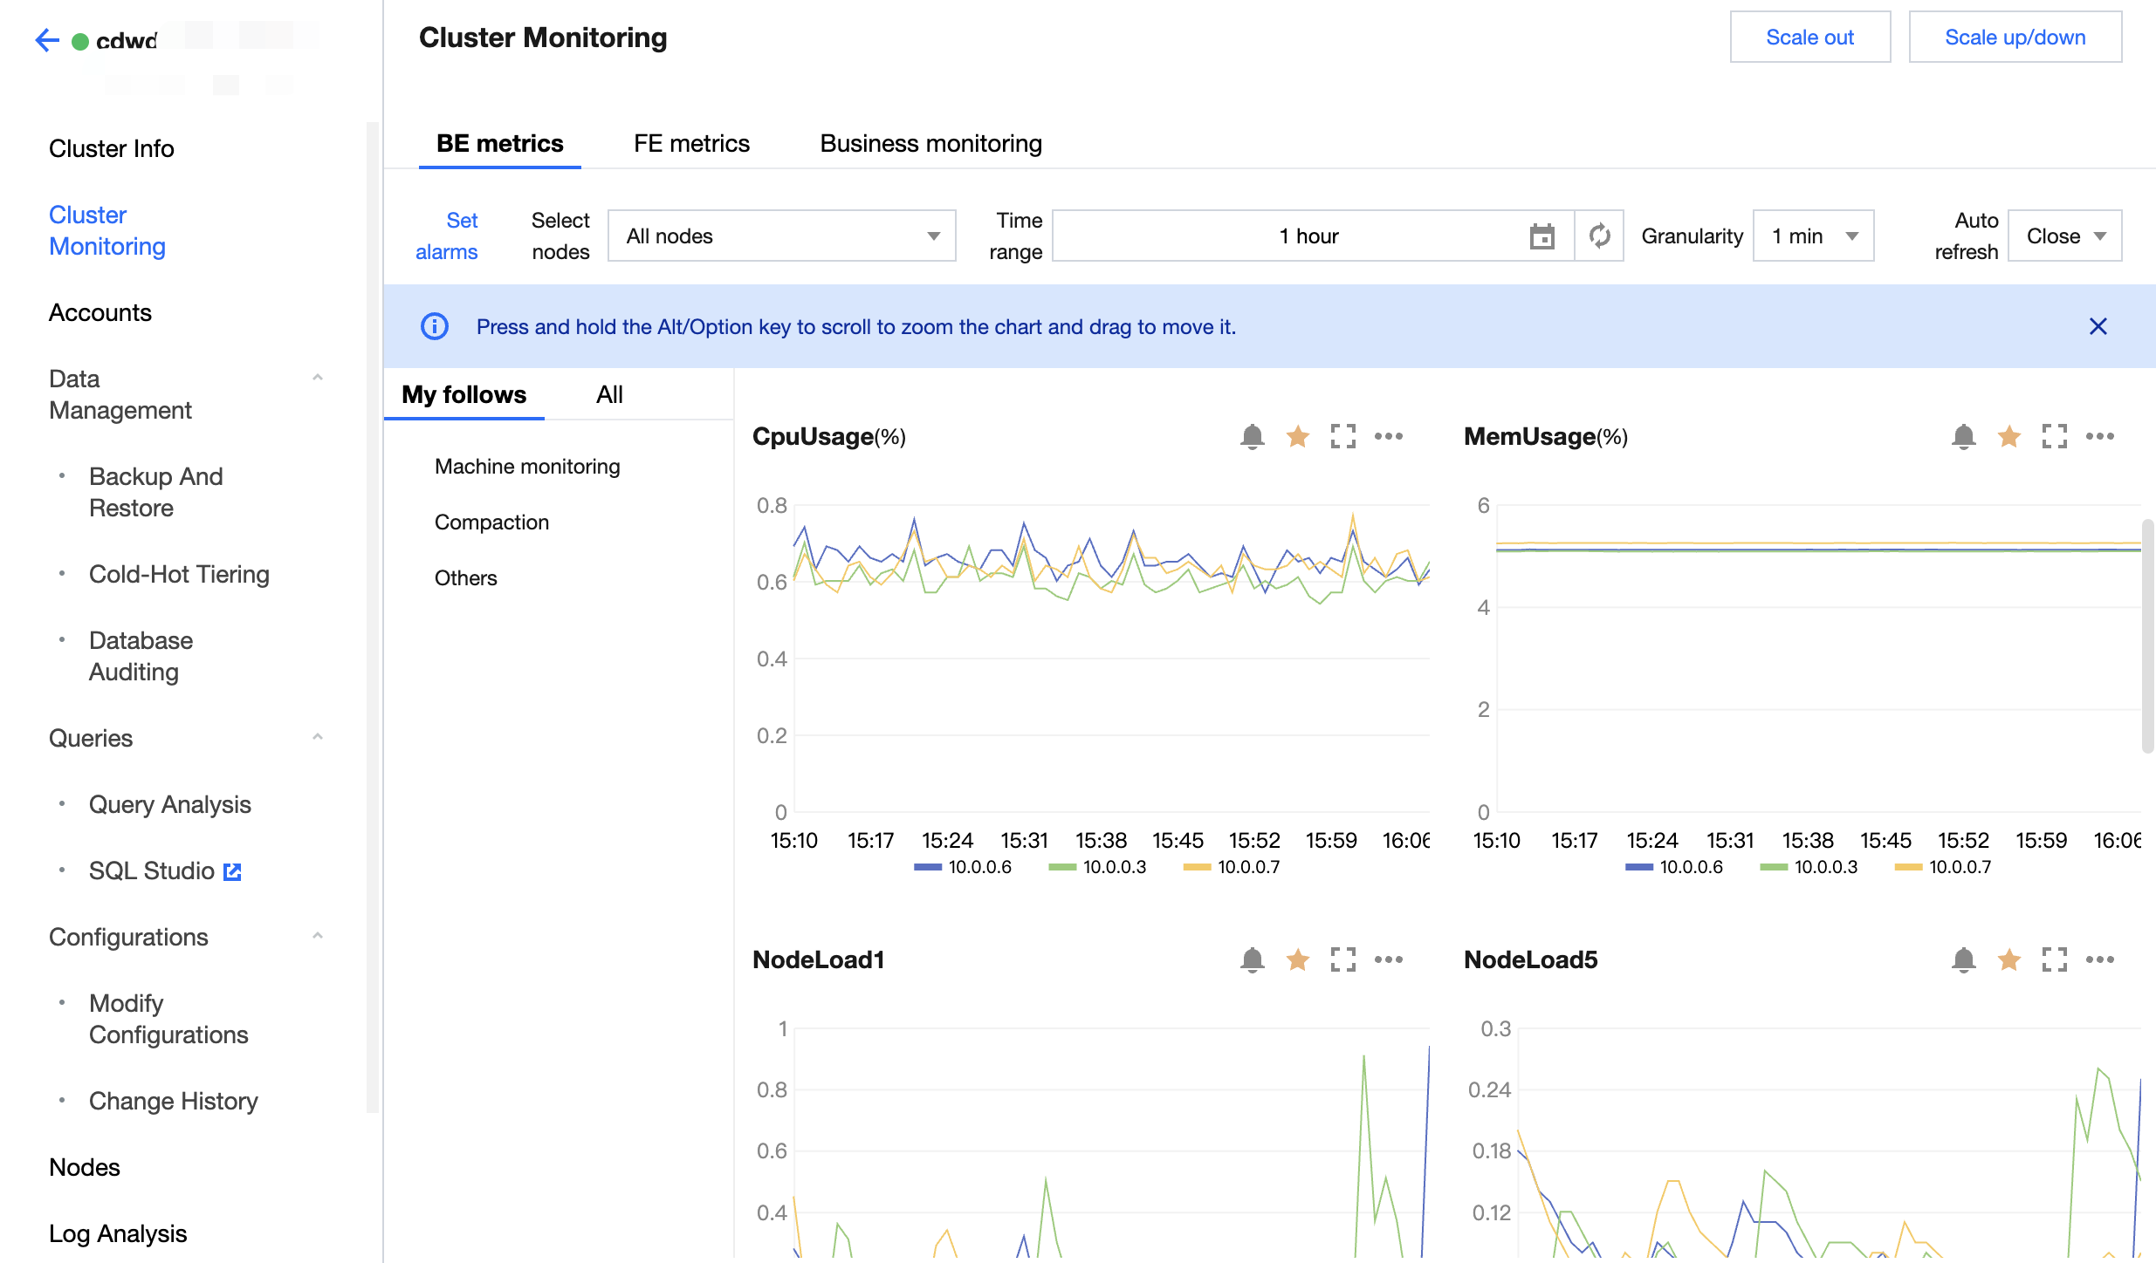The width and height of the screenshot is (2156, 1263).
Task: Expand CpuUsage chart to fullscreen
Action: pos(1342,436)
